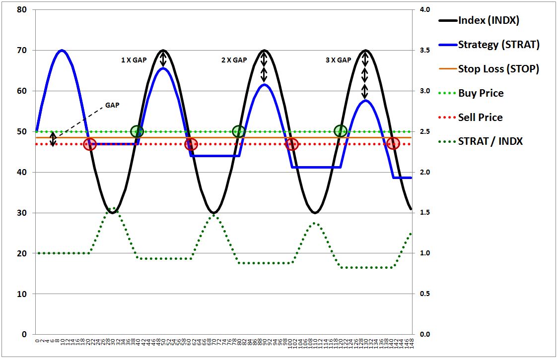Click the "GAP" text label with dashed leader
The width and height of the screenshot is (558, 359).
tap(112, 105)
